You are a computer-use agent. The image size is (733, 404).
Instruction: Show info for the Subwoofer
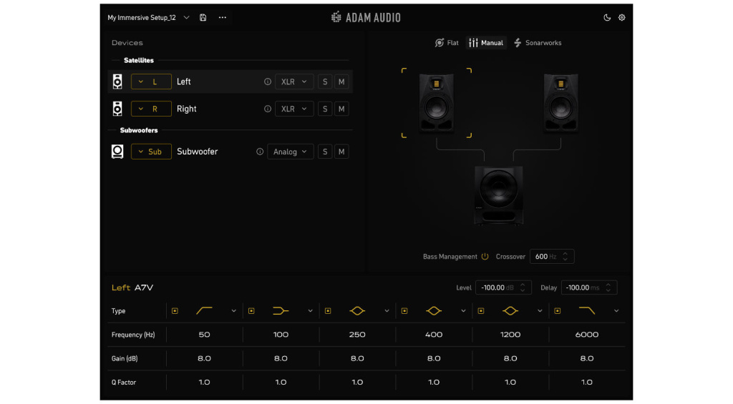pyautogui.click(x=259, y=152)
